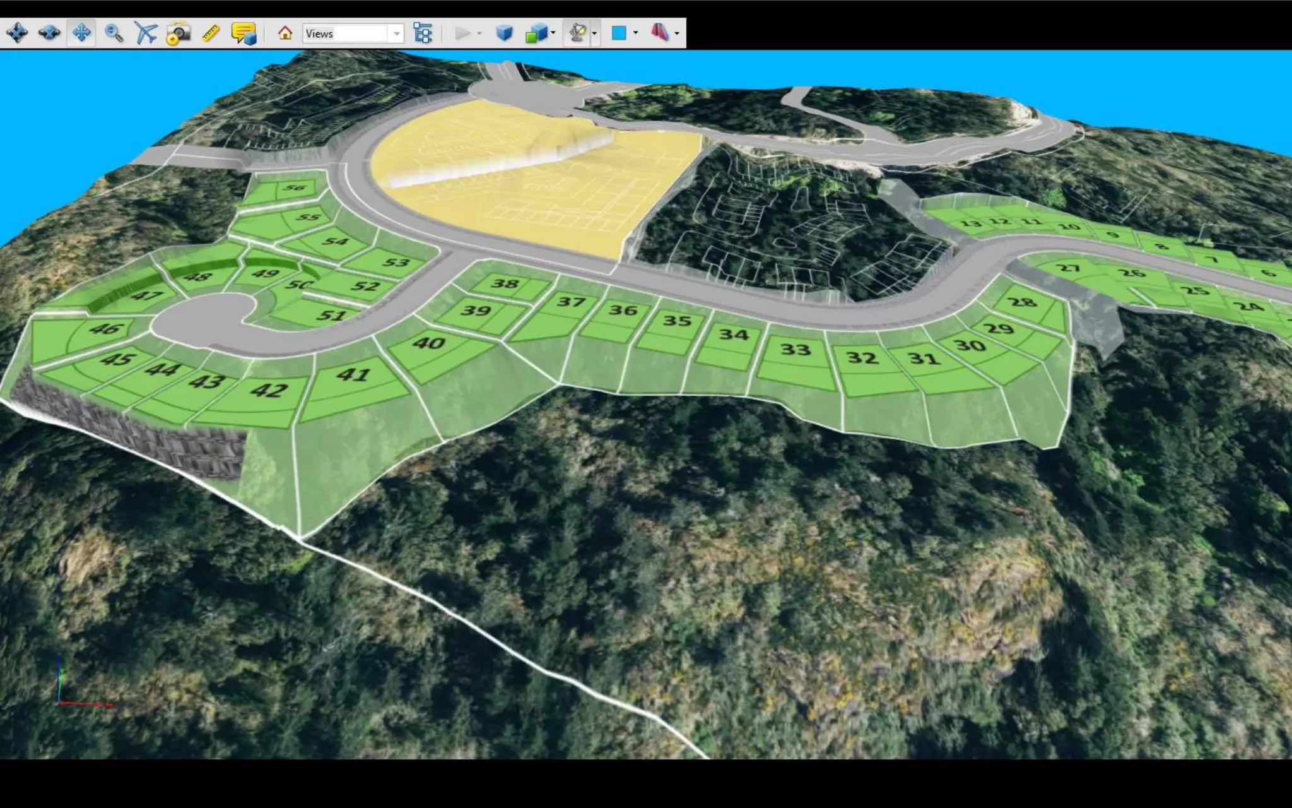Click the yellow annotation comment icon
This screenshot has width=1292, height=808.
coord(244,33)
